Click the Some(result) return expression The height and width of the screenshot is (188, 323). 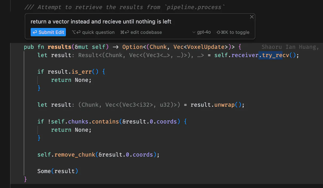[x=58, y=171]
